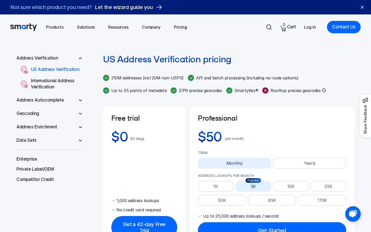Click the Contact Us button
The height and width of the screenshot is (232, 371).
(x=344, y=27)
